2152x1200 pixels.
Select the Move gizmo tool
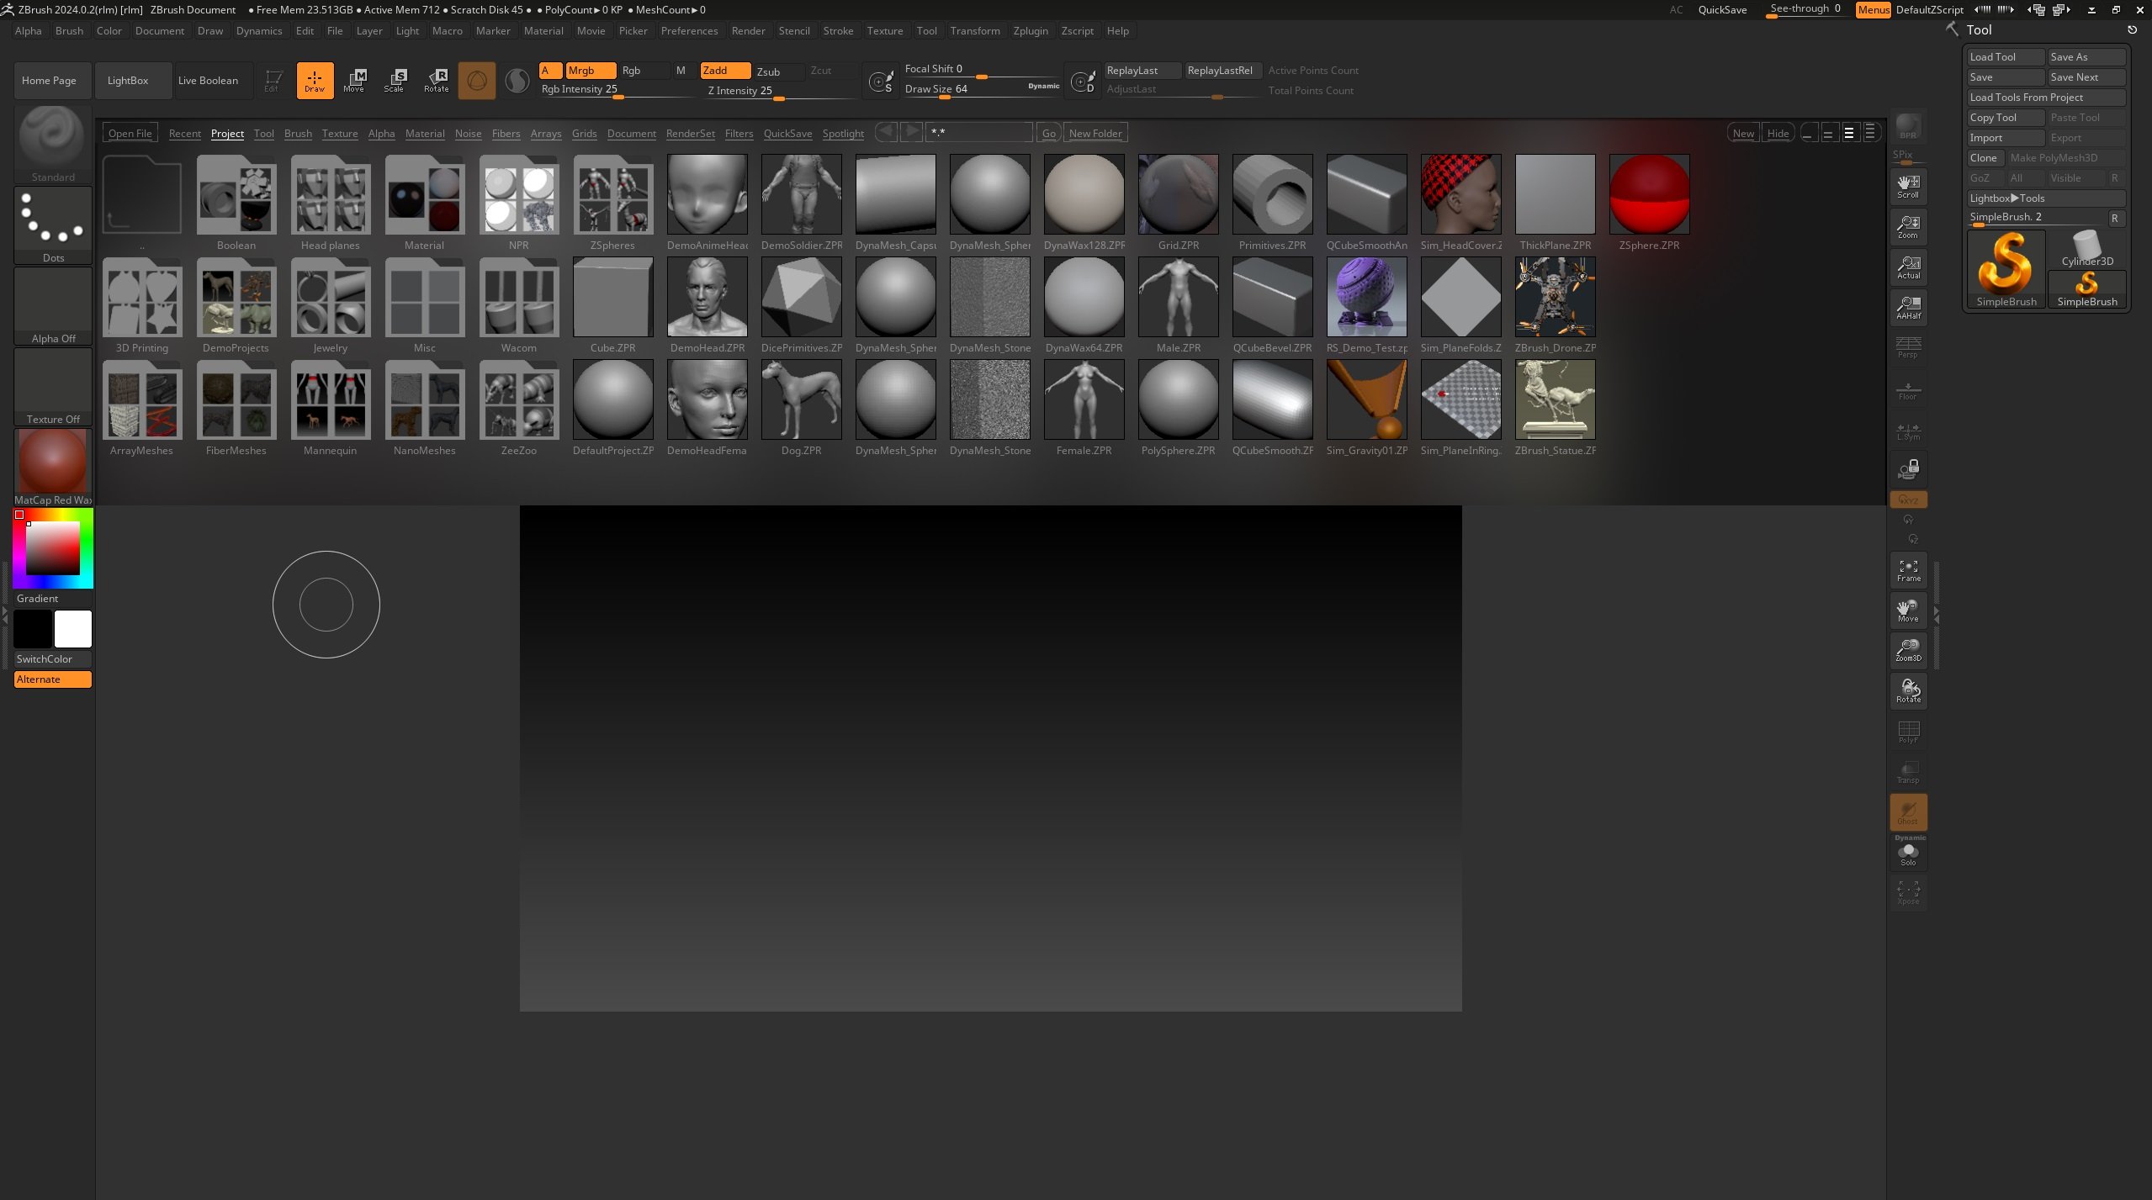tap(355, 80)
